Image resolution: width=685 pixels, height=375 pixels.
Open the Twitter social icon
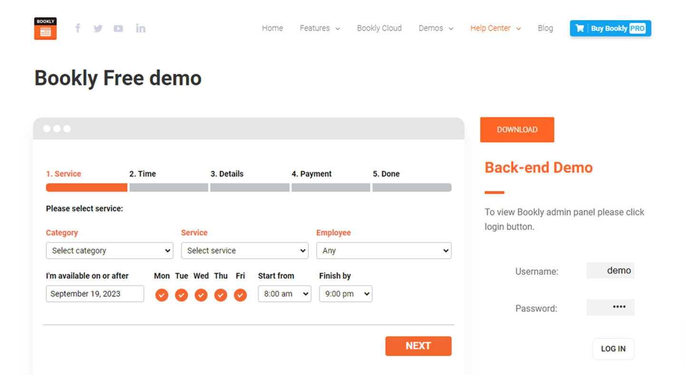point(98,29)
